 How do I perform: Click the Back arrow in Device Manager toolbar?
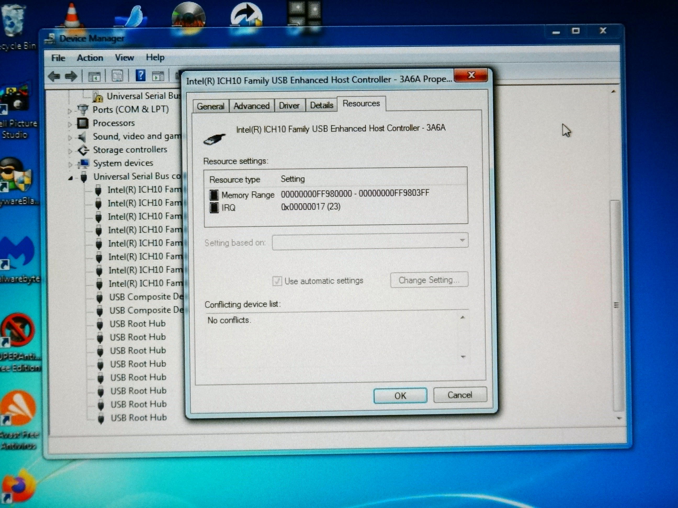click(54, 76)
